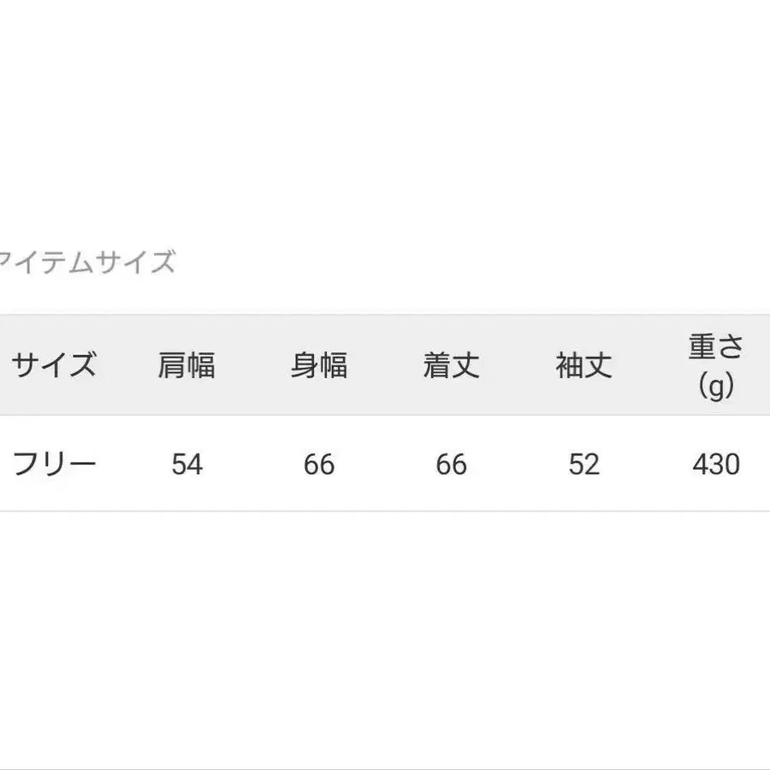The width and height of the screenshot is (770, 770).
Task: Click blank white area above アイテムサイズ heading
Action: pos(385,128)
